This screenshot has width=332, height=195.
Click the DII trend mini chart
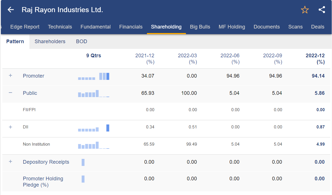click(x=94, y=128)
